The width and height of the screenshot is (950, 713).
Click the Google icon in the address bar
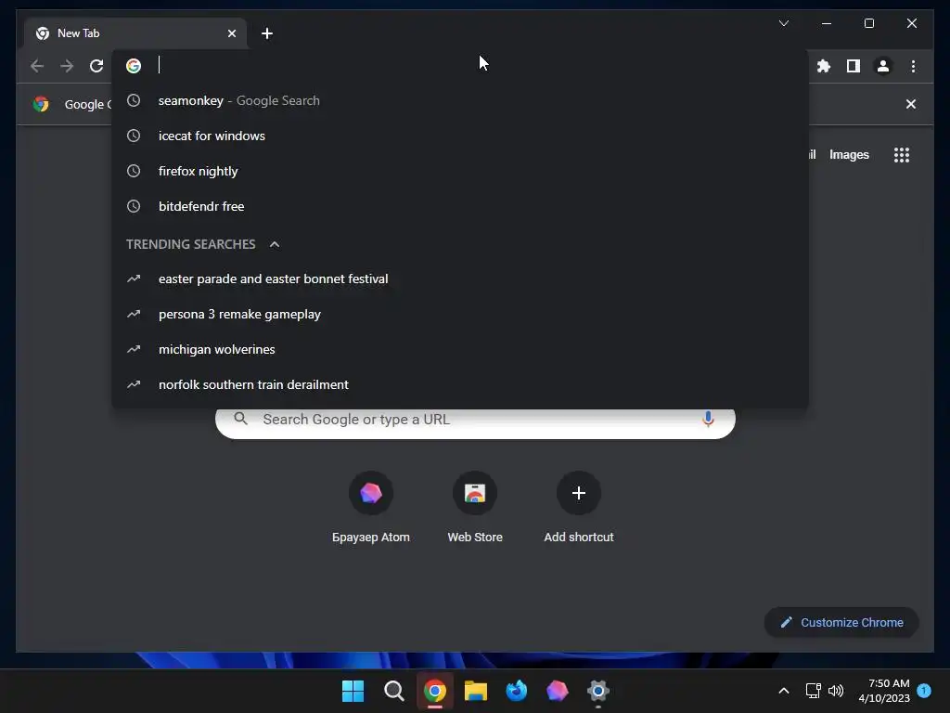[134, 66]
